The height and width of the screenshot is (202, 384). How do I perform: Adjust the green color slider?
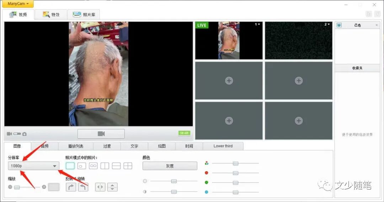235,182
